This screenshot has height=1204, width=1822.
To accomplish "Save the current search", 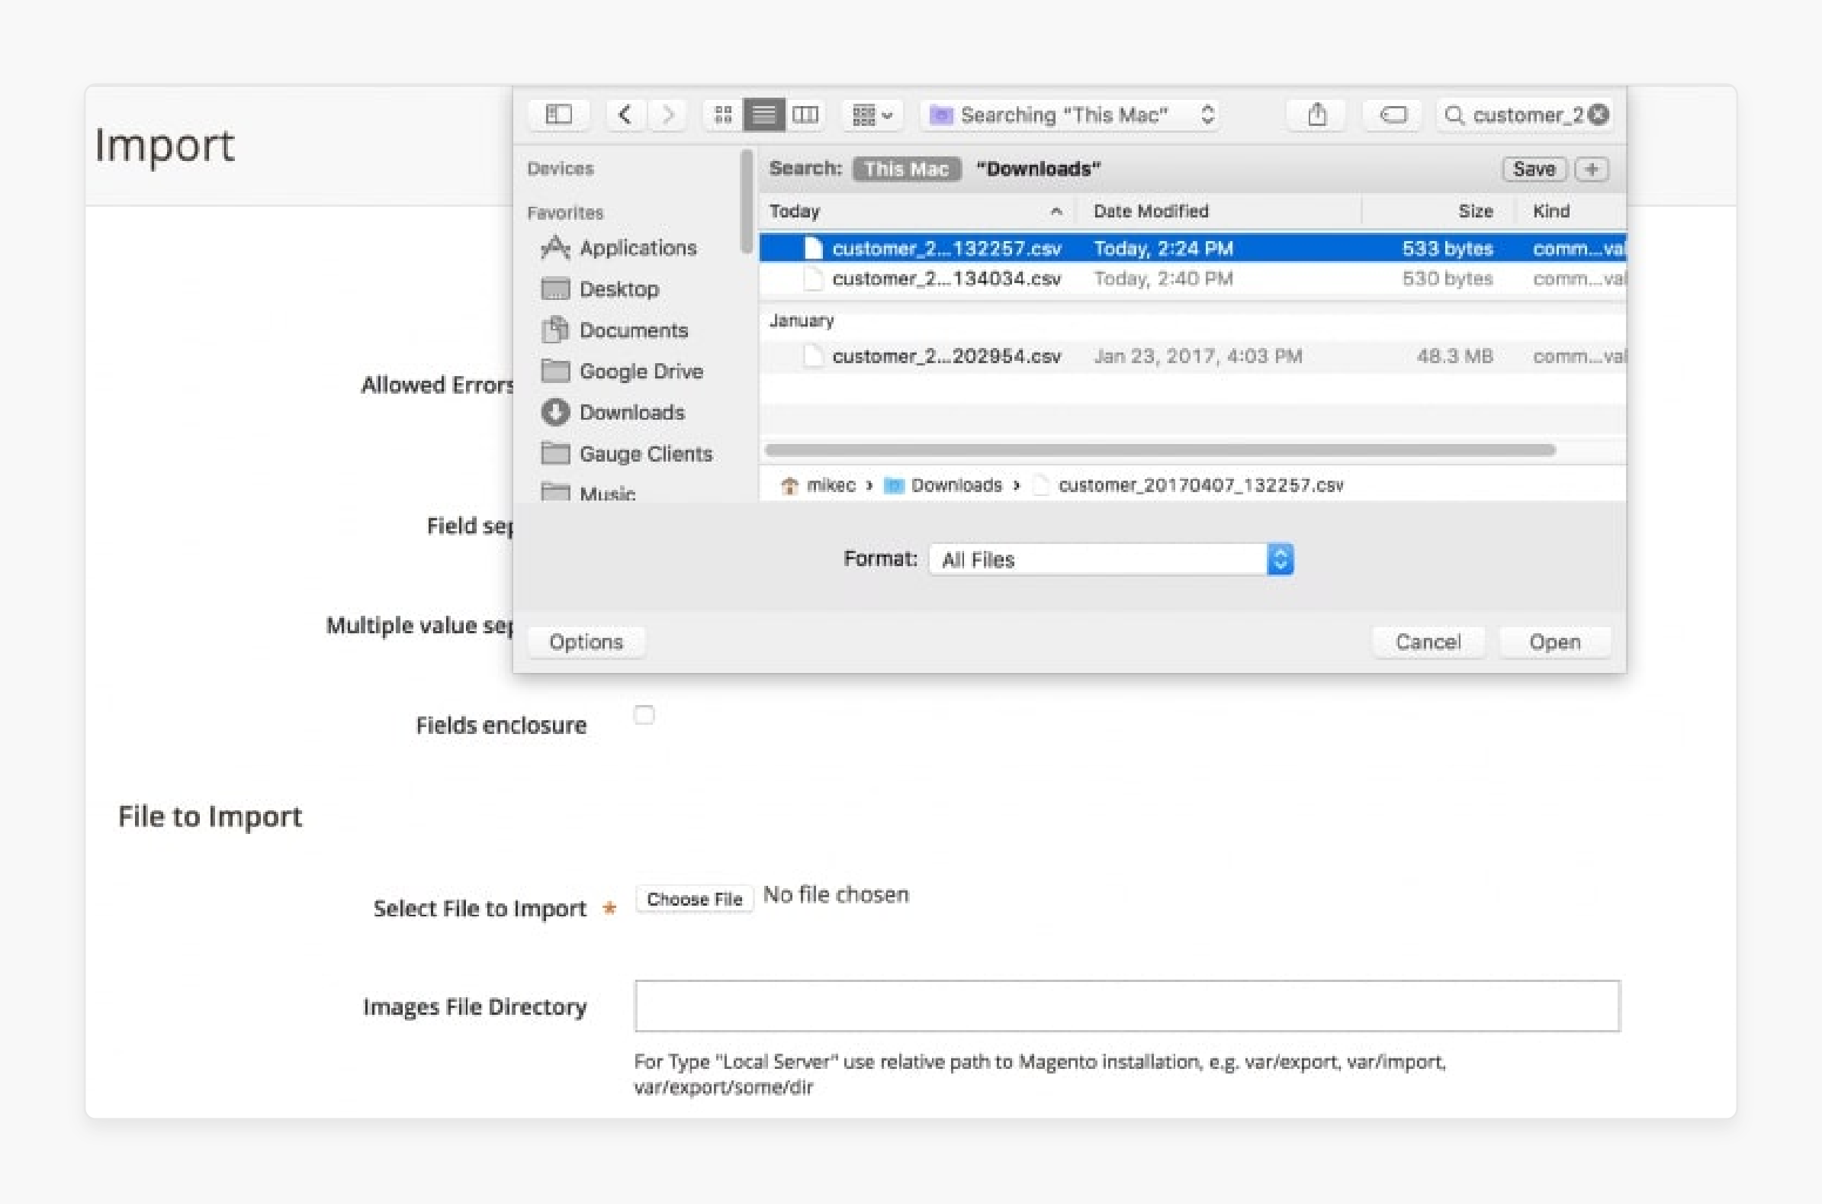I will tap(1534, 169).
